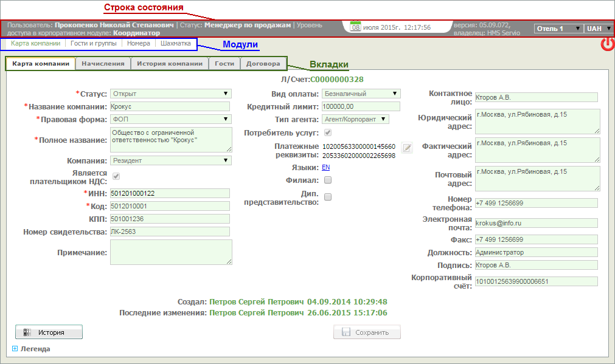The image size is (615, 364).
Task: Open the Договора tab
Action: pyautogui.click(x=263, y=63)
